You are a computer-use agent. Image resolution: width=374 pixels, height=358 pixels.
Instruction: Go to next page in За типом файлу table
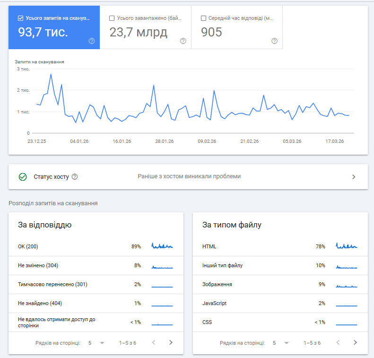355,342
